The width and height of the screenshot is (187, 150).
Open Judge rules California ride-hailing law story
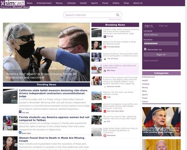click(119, 67)
